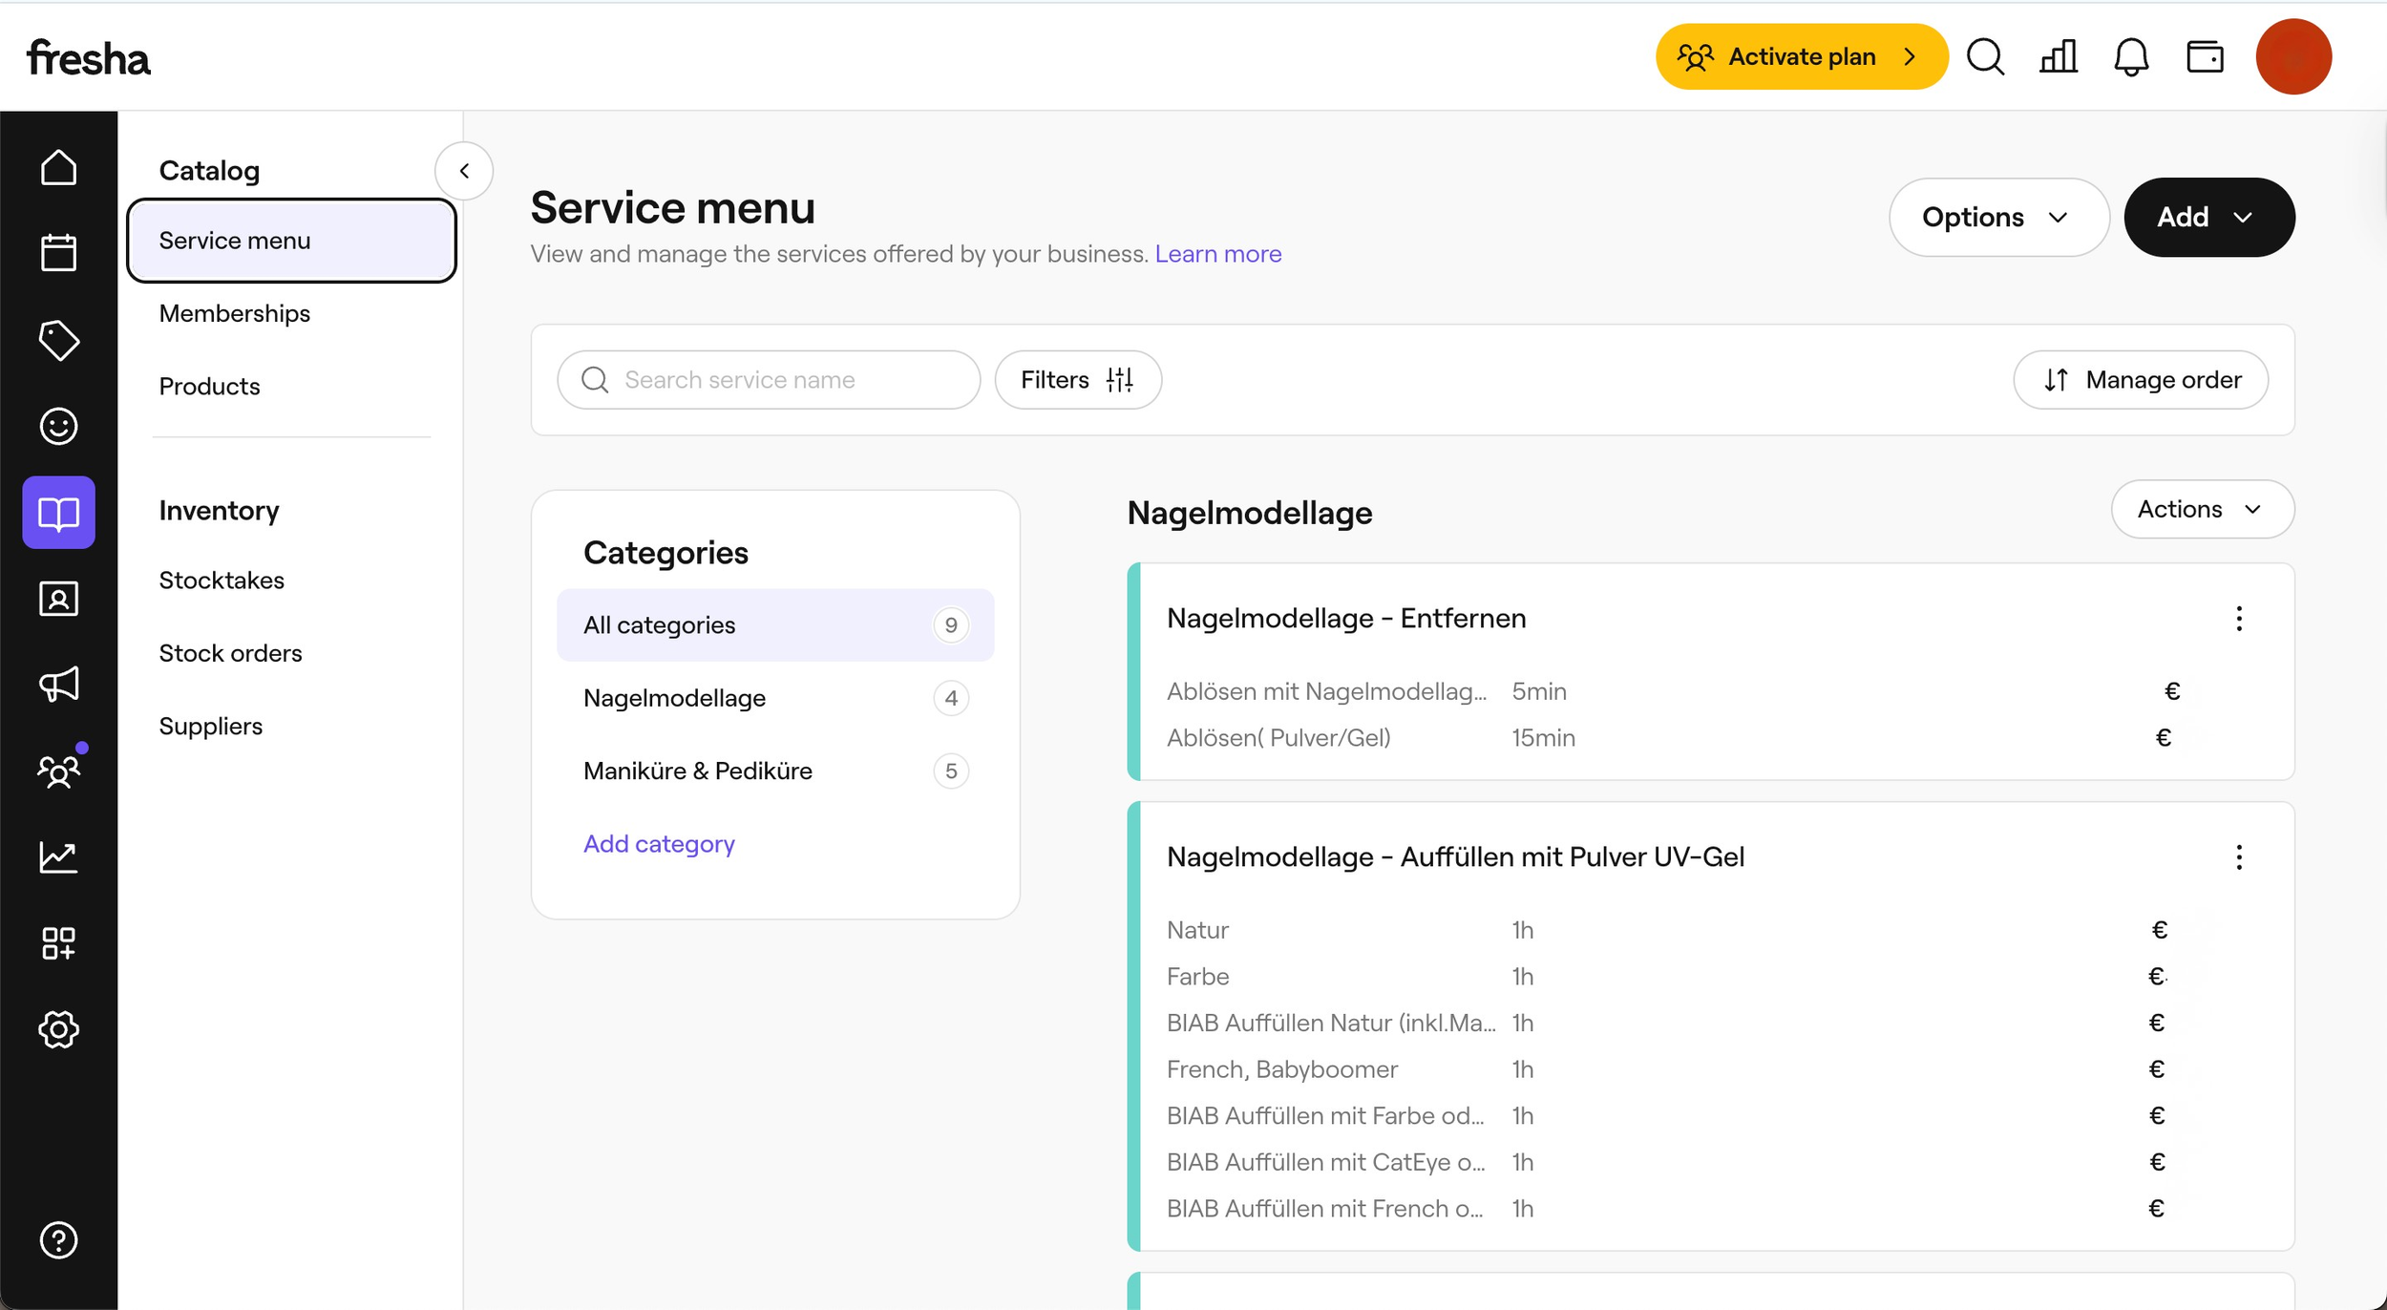Open the calendar from left sidebar
The image size is (2387, 1310).
click(x=58, y=253)
